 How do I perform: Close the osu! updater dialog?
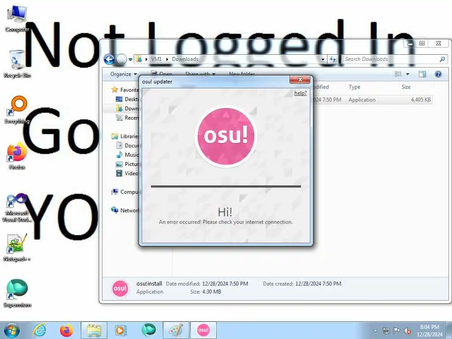[300, 79]
